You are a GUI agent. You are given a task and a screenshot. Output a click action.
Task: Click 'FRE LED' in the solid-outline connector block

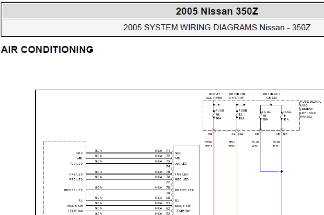182,174
